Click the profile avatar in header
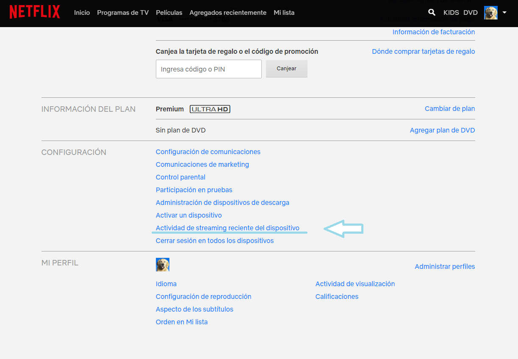The width and height of the screenshot is (518, 359). pyautogui.click(x=491, y=13)
